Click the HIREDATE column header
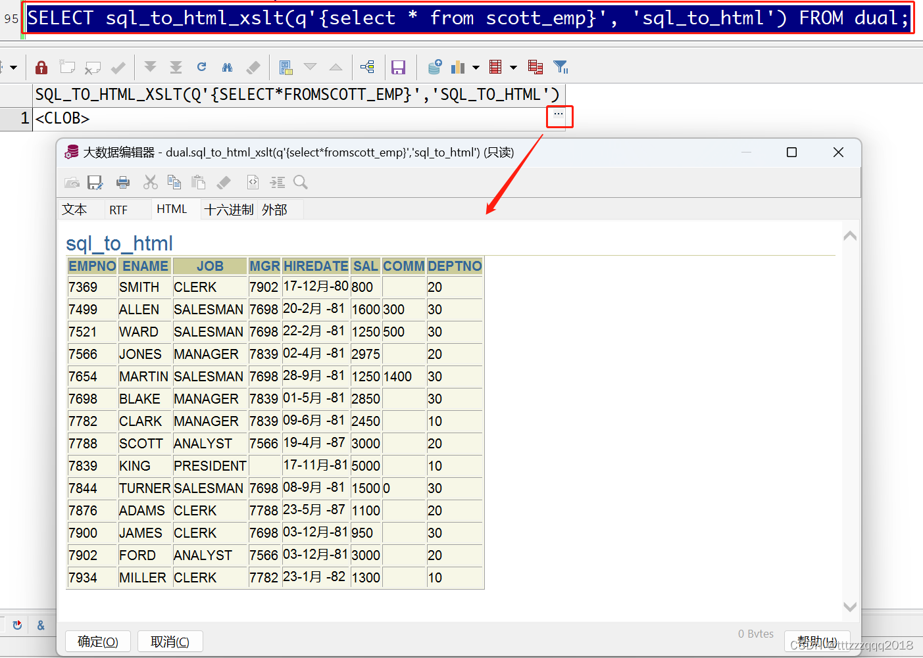This screenshot has width=923, height=658. (x=316, y=266)
